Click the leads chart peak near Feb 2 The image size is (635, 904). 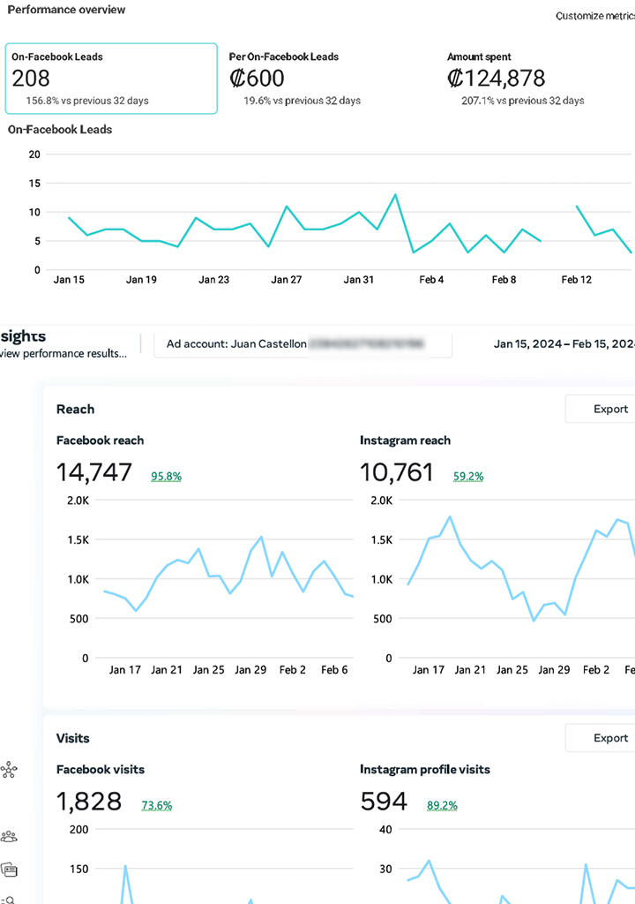(395, 195)
